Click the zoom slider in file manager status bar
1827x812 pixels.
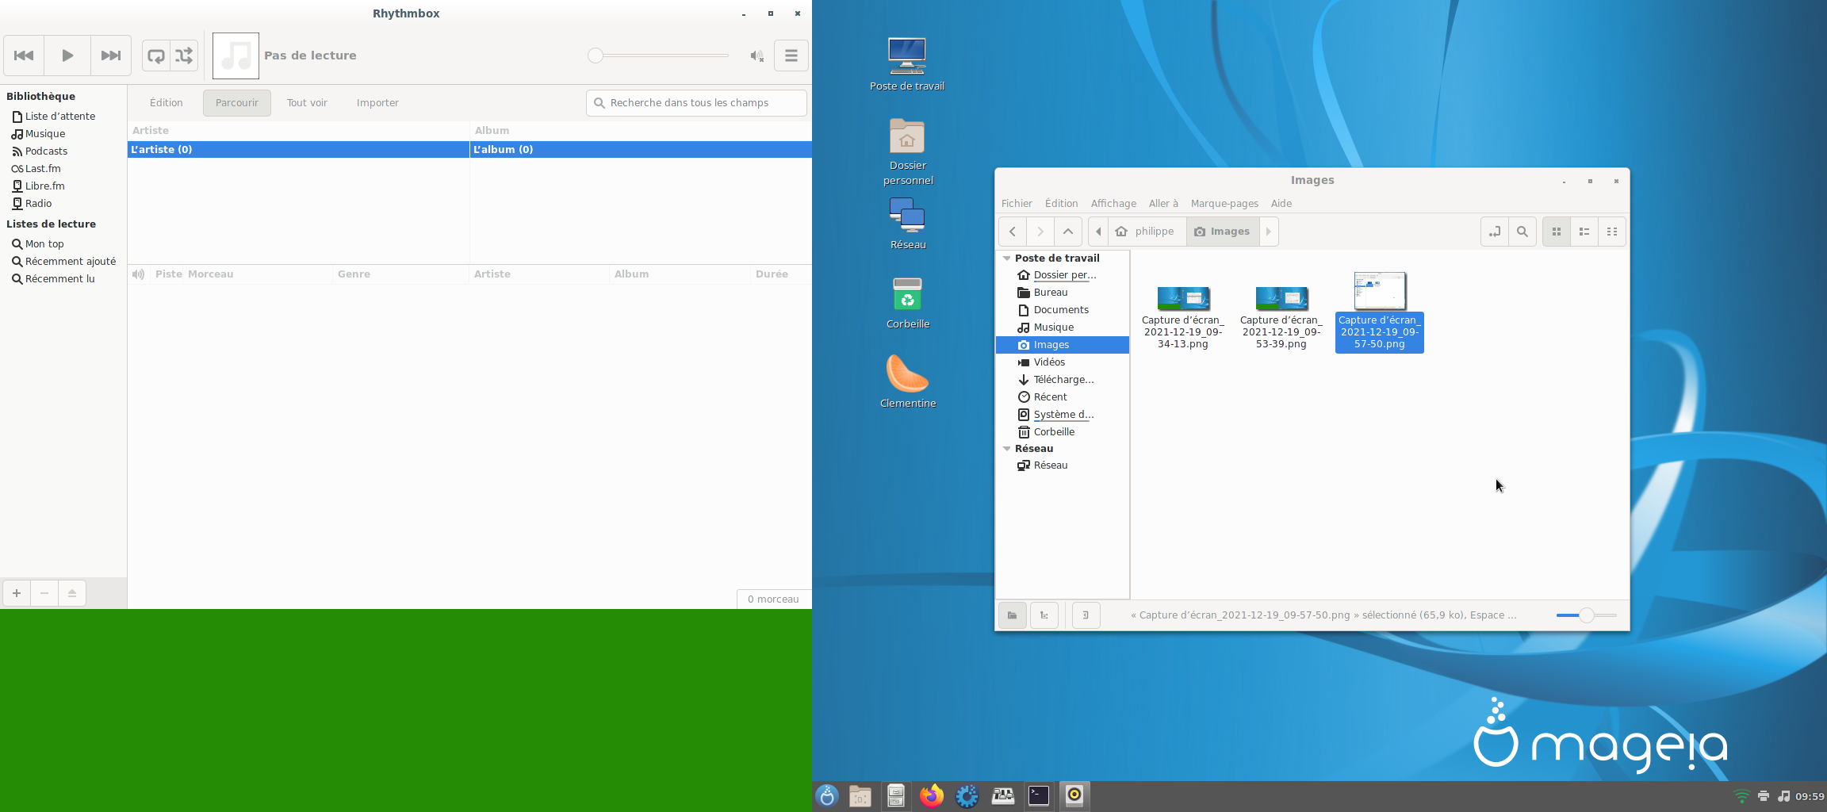[1586, 615]
